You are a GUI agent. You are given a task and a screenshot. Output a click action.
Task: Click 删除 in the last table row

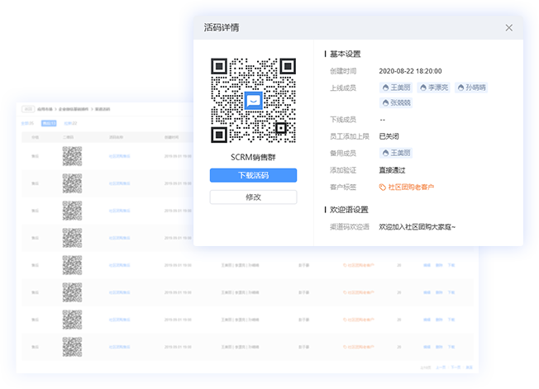439,347
